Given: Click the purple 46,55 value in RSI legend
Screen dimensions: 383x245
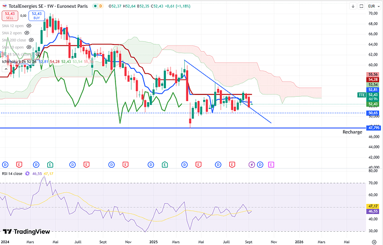Looking at the screenshot, I should pyautogui.click(x=37, y=173).
